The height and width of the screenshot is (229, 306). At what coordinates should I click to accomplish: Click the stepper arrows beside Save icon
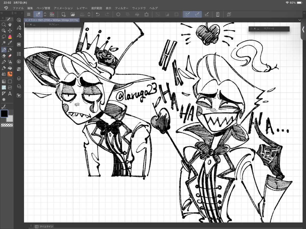click(89, 15)
